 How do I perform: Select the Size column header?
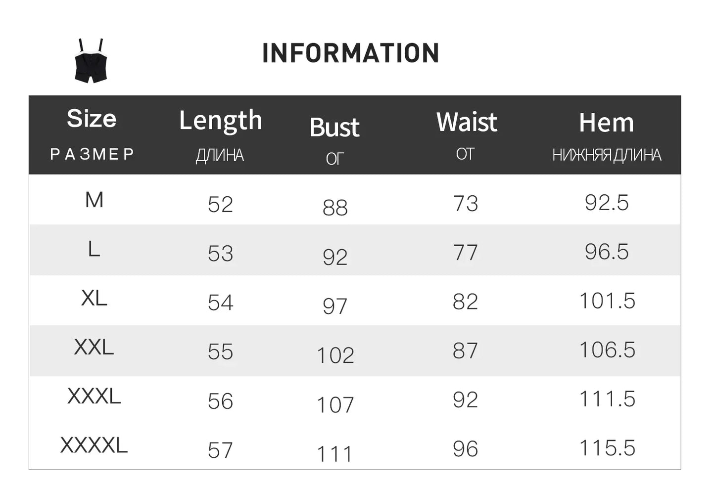pos(92,119)
